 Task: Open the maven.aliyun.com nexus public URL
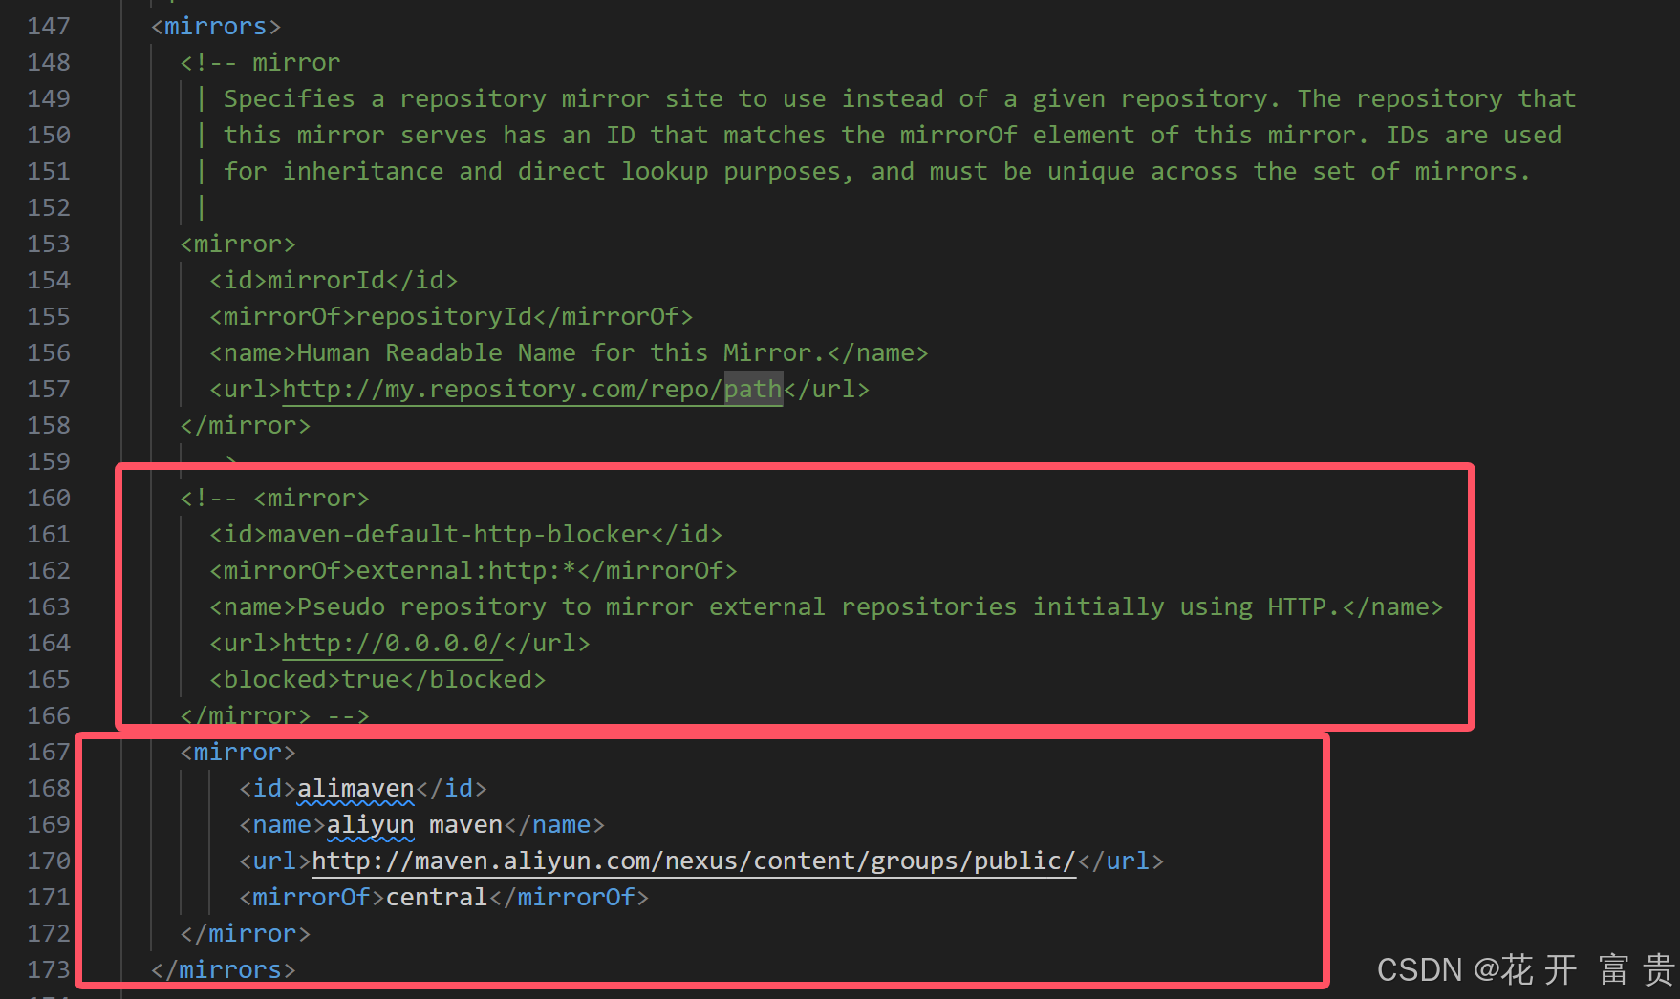[693, 861]
